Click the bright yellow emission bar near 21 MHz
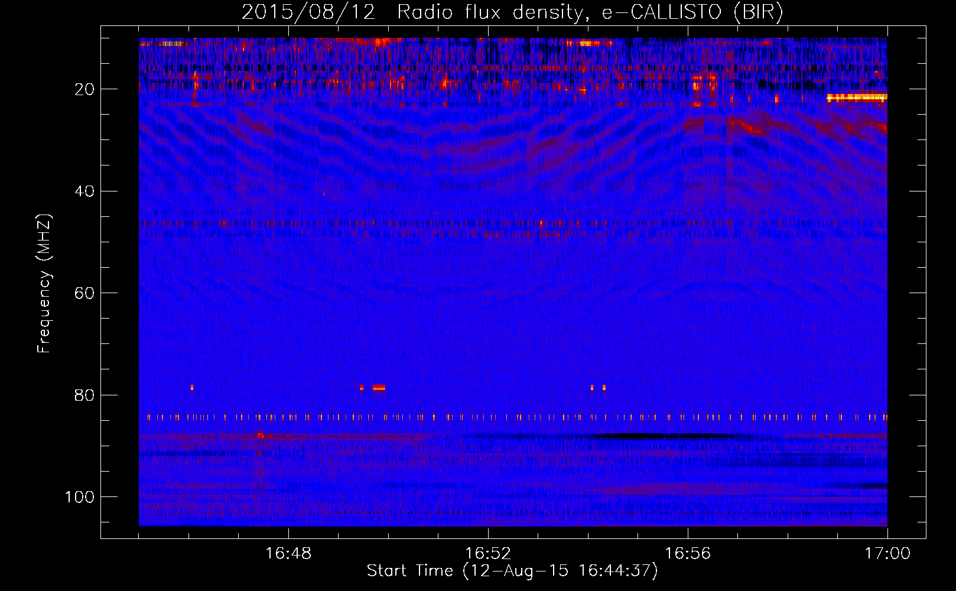Viewport: 956px width, 591px height. pyautogui.click(x=857, y=98)
